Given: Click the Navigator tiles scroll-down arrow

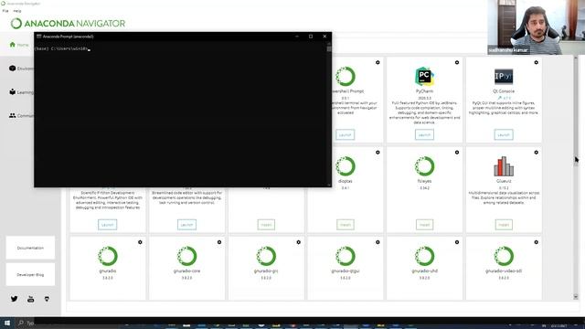Looking at the screenshot, I should click(x=576, y=296).
